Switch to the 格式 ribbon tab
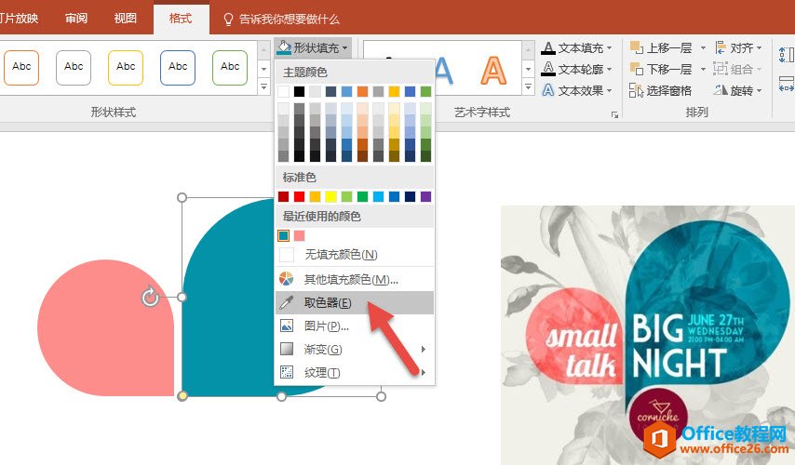The height and width of the screenshot is (465, 795). [181, 19]
